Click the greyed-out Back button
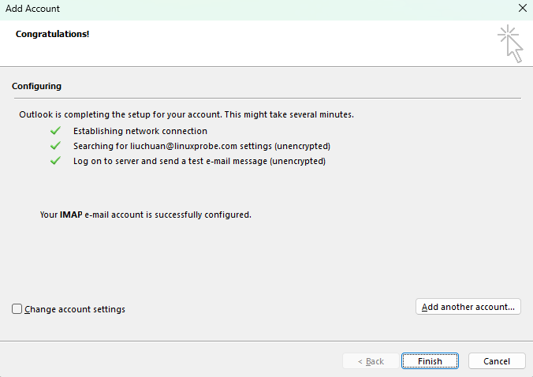This screenshot has width=533, height=377. [371, 361]
